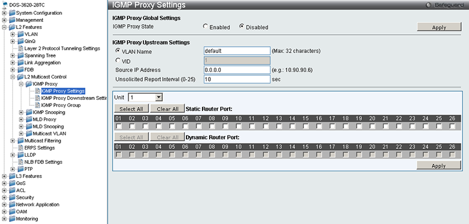Screen dimensions: 469x224
Task: Click Clear All for Static Router Port
Action: (167, 109)
